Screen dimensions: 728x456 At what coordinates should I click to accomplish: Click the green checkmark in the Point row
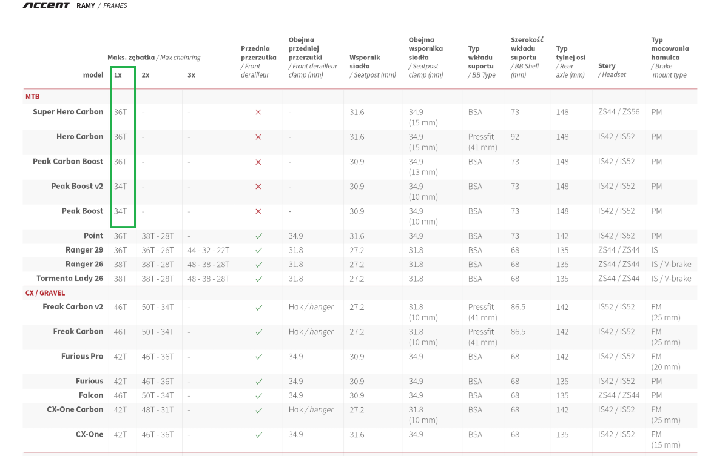[258, 236]
